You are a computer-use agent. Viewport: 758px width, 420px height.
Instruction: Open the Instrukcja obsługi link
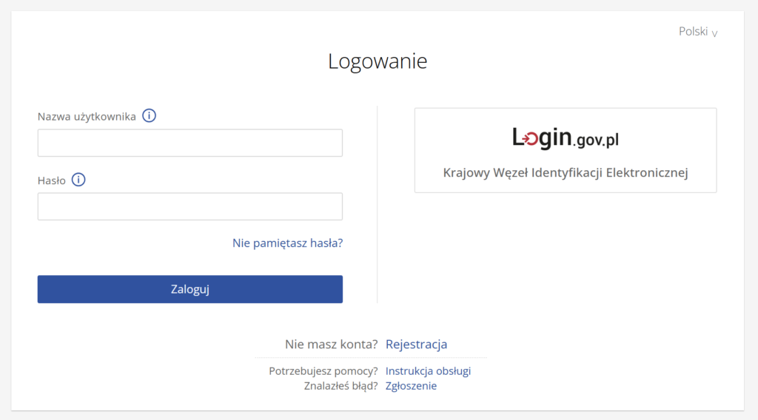pos(428,371)
